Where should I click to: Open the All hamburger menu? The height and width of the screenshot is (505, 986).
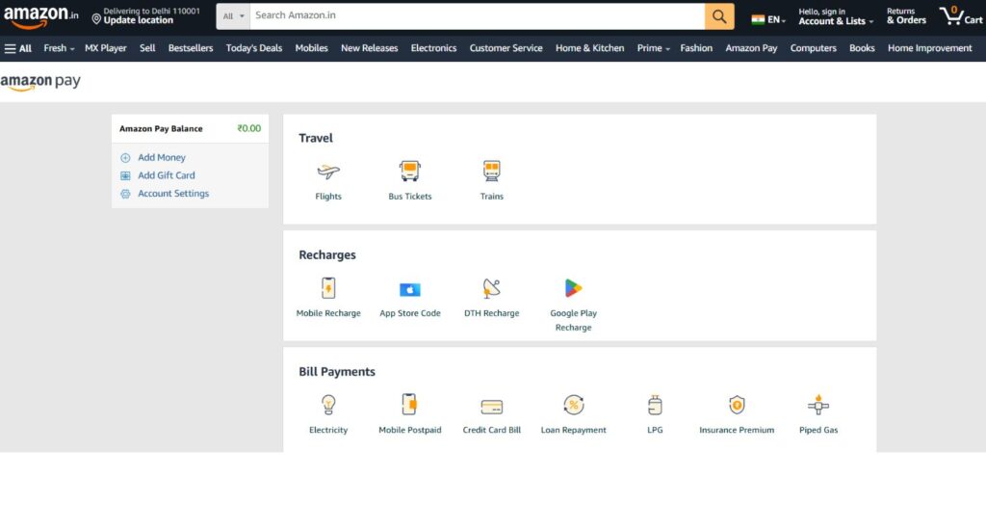click(x=17, y=48)
